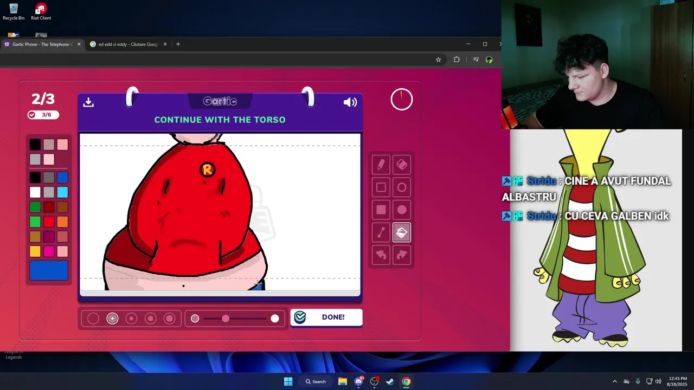The height and width of the screenshot is (390, 694).
Task: Switch to the Gartic Phone tab
Action: click(x=42, y=44)
